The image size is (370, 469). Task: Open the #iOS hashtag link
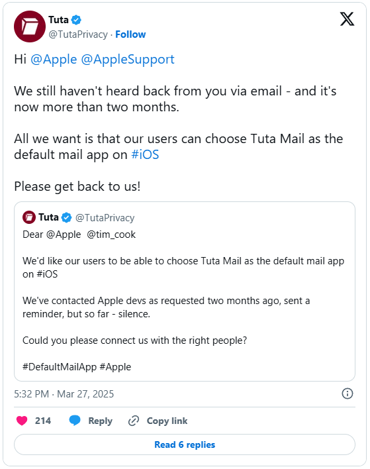pos(145,154)
